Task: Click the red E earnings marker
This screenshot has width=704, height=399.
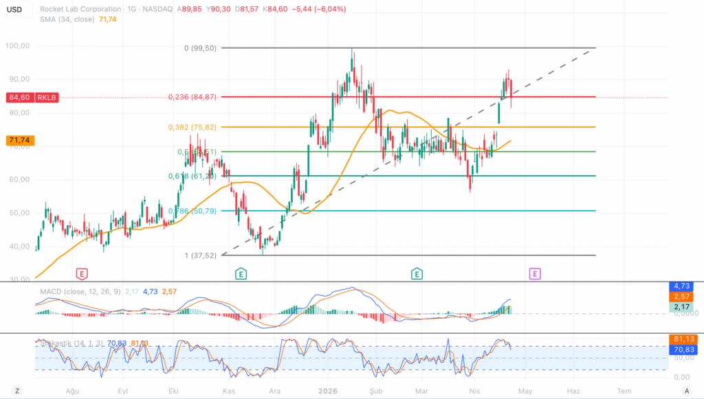Action: tap(82, 273)
